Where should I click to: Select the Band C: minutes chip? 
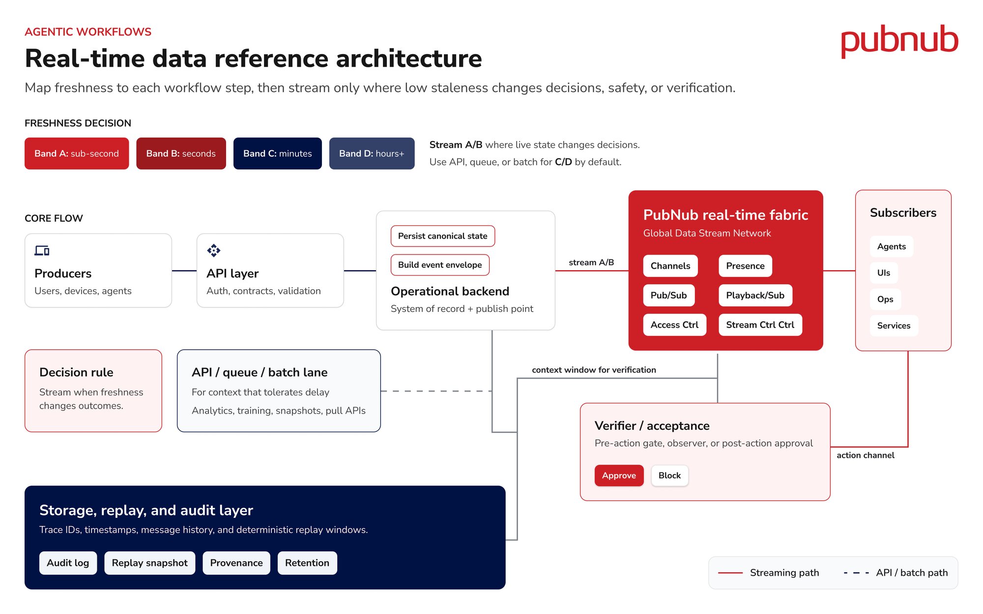278,154
